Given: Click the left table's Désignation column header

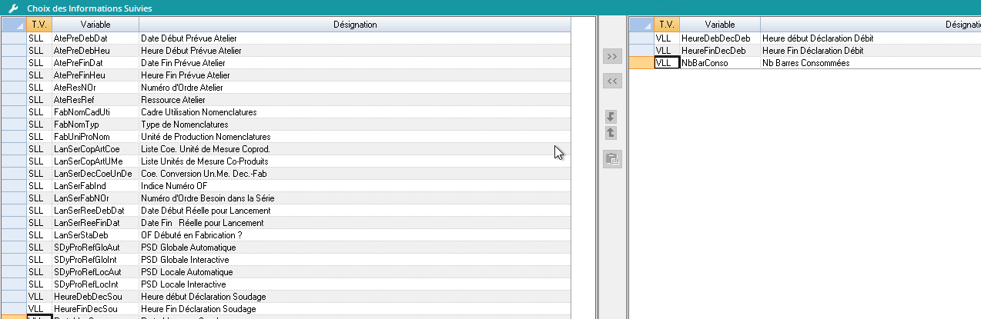Looking at the screenshot, I should click(x=354, y=25).
